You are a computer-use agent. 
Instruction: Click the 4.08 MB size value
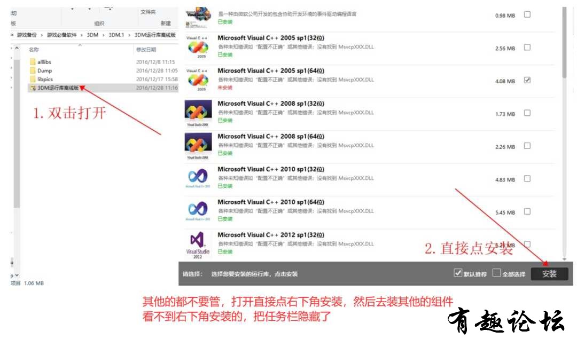pos(505,81)
